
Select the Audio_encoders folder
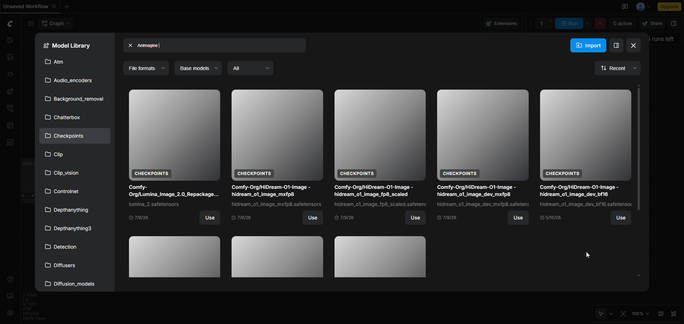[75, 80]
